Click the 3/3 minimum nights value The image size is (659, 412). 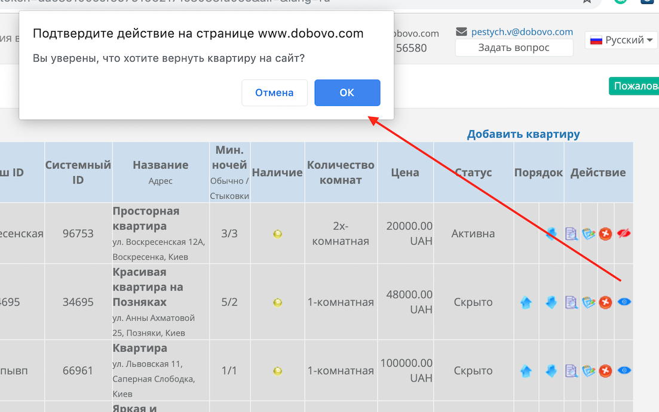pos(229,233)
